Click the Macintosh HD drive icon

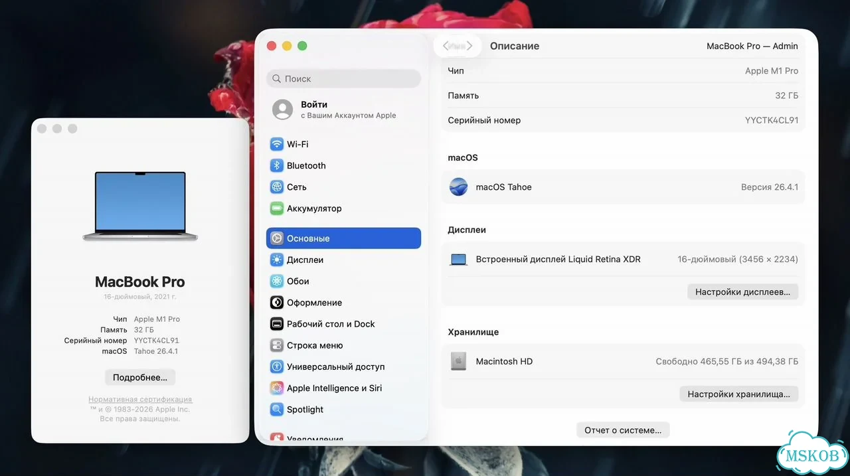click(459, 361)
